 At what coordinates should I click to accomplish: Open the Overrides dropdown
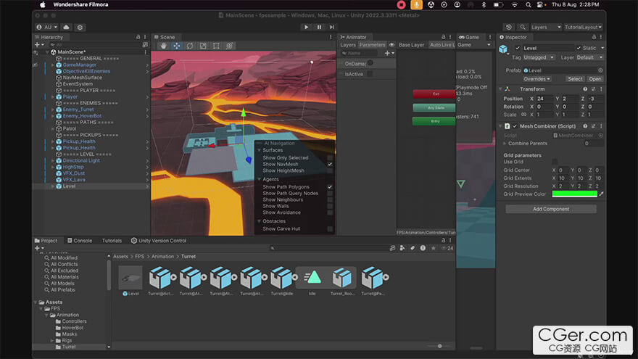coord(537,79)
